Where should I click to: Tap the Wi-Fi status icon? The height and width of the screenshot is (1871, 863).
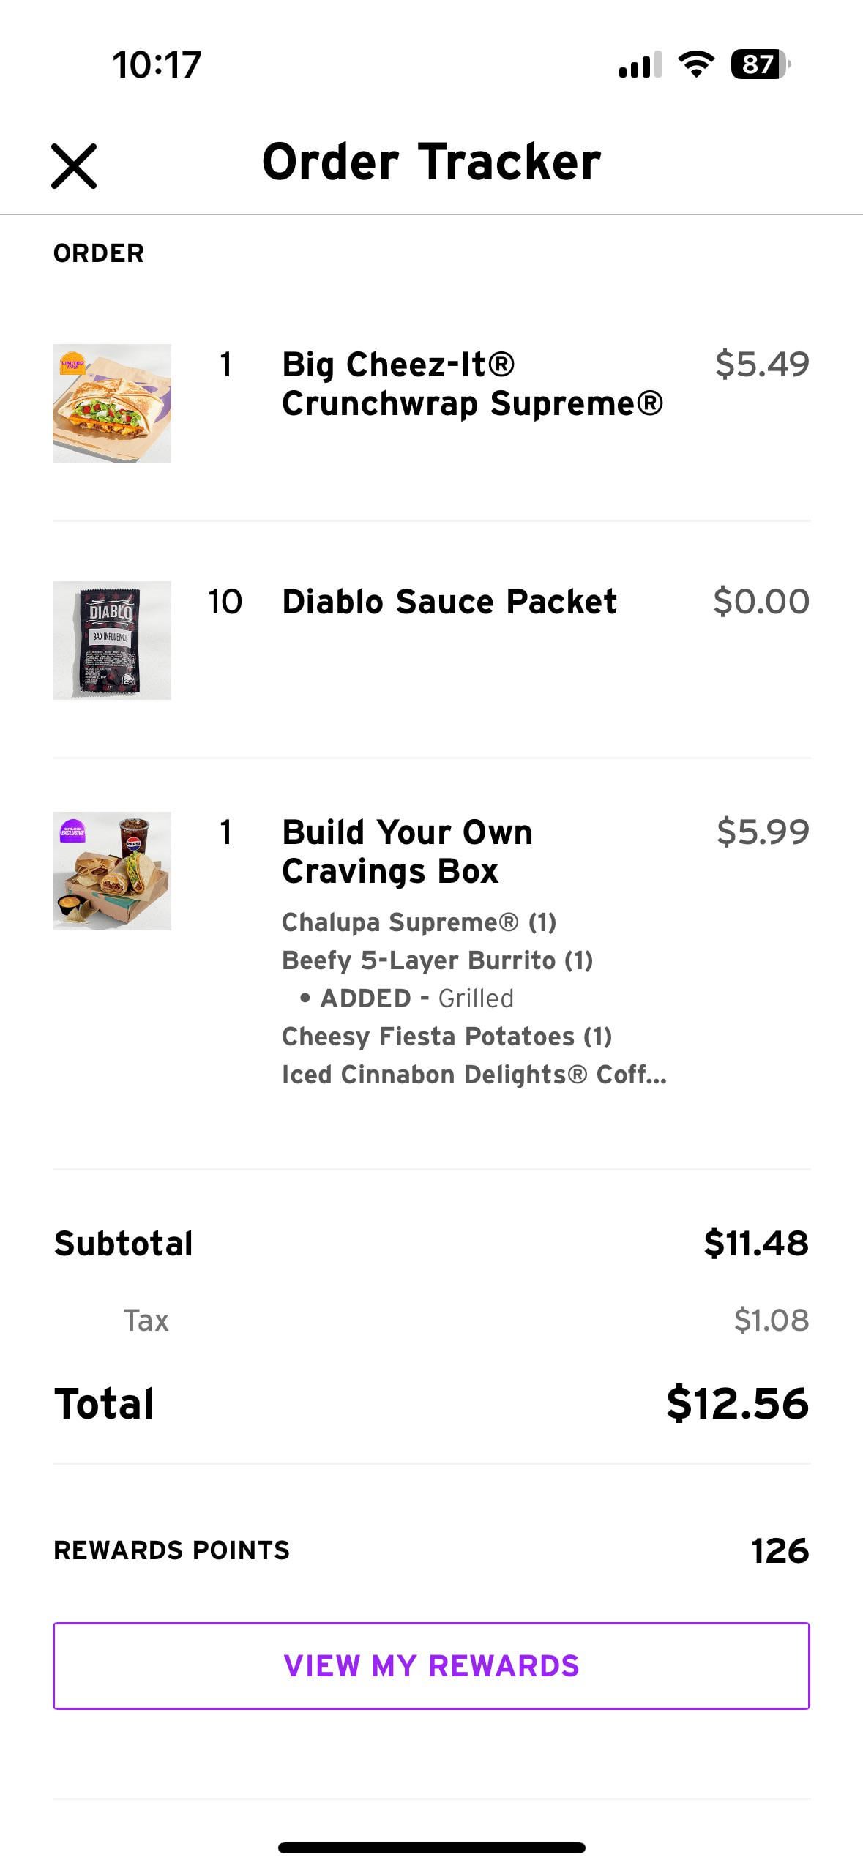(696, 64)
